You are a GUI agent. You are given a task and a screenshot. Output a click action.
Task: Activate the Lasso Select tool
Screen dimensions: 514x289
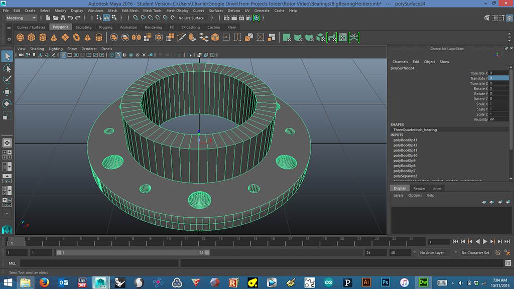[7, 68]
